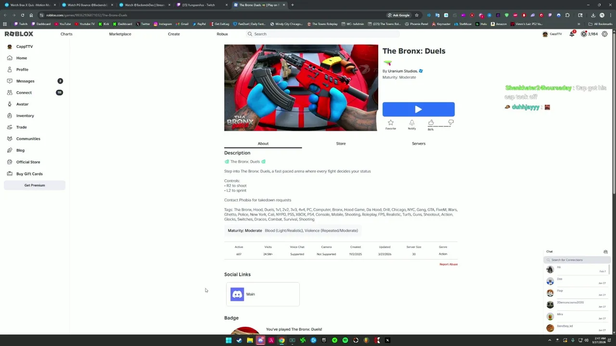Open chat with 2Demoncosmo2020
The width and height of the screenshot is (616, 346).
point(577,305)
